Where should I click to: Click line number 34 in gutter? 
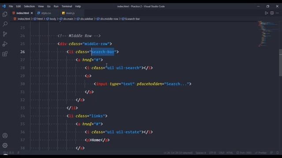click(22, 116)
